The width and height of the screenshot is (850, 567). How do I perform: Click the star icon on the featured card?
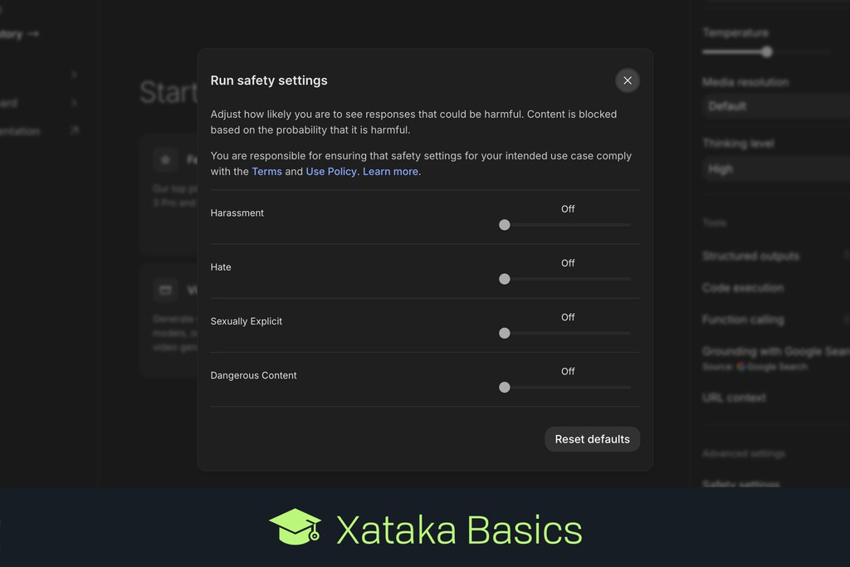(x=165, y=159)
